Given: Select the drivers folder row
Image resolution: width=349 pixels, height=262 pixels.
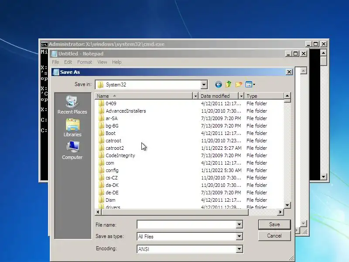Looking at the screenshot, I should coord(190,207).
